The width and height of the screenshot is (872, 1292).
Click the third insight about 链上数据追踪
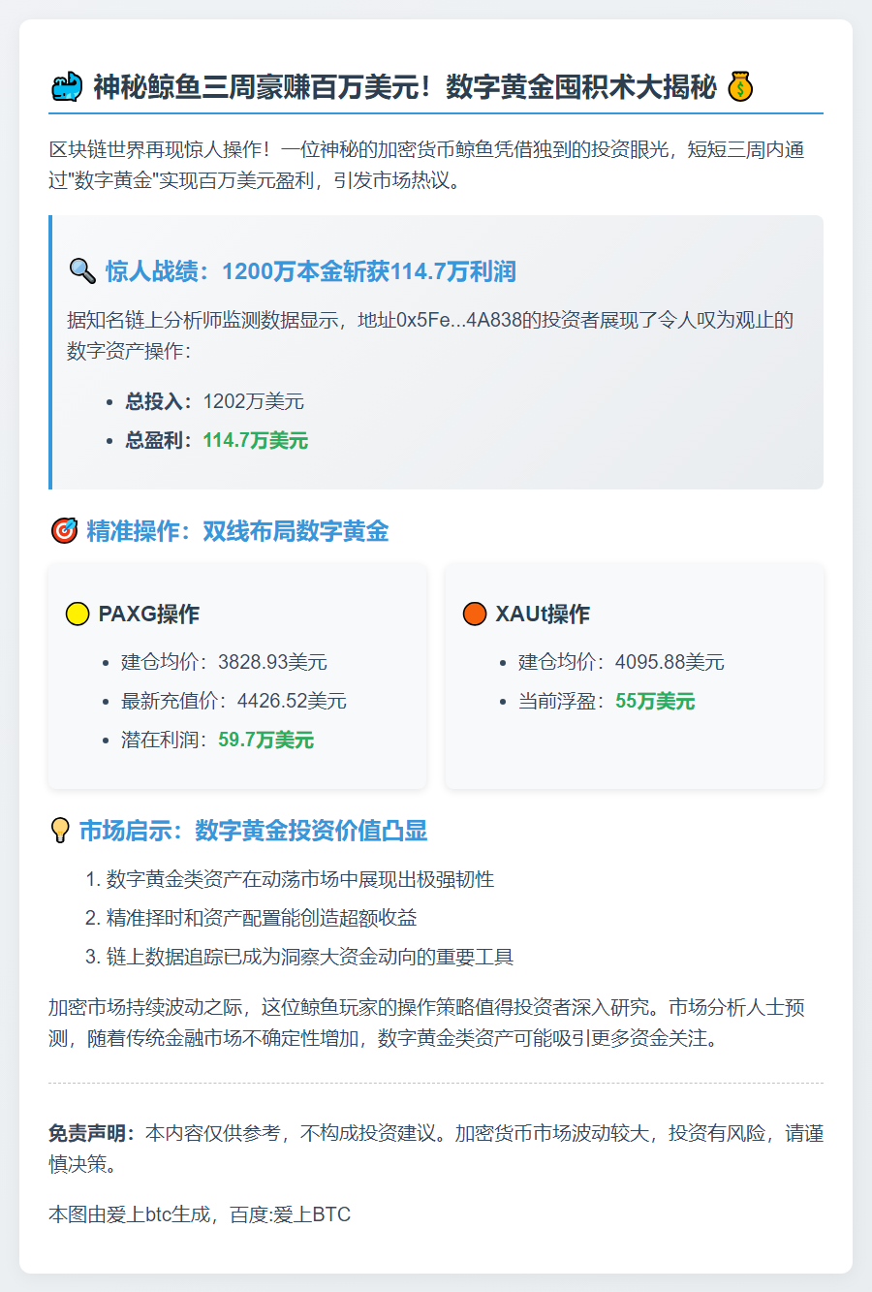[309, 957]
